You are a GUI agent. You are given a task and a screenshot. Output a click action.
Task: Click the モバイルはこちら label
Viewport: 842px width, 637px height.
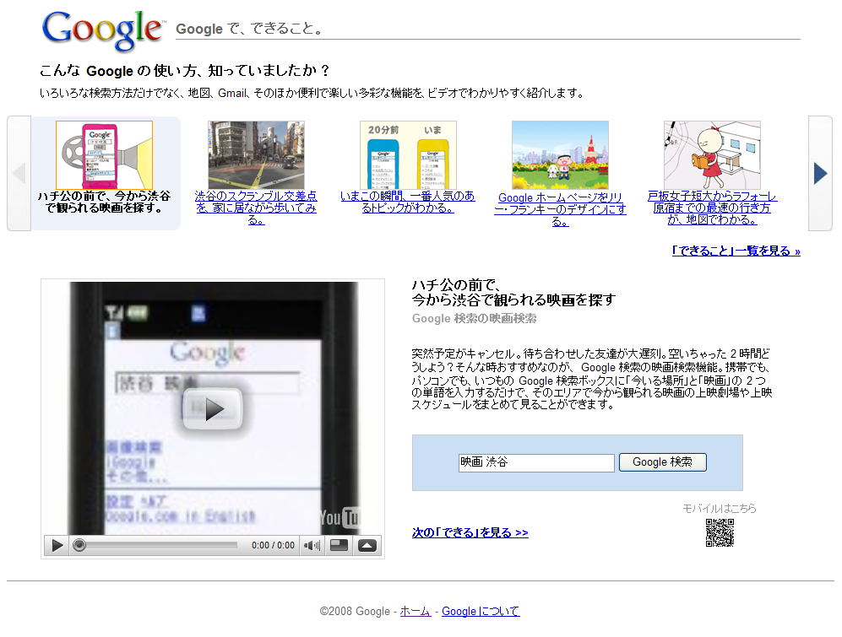tap(719, 508)
